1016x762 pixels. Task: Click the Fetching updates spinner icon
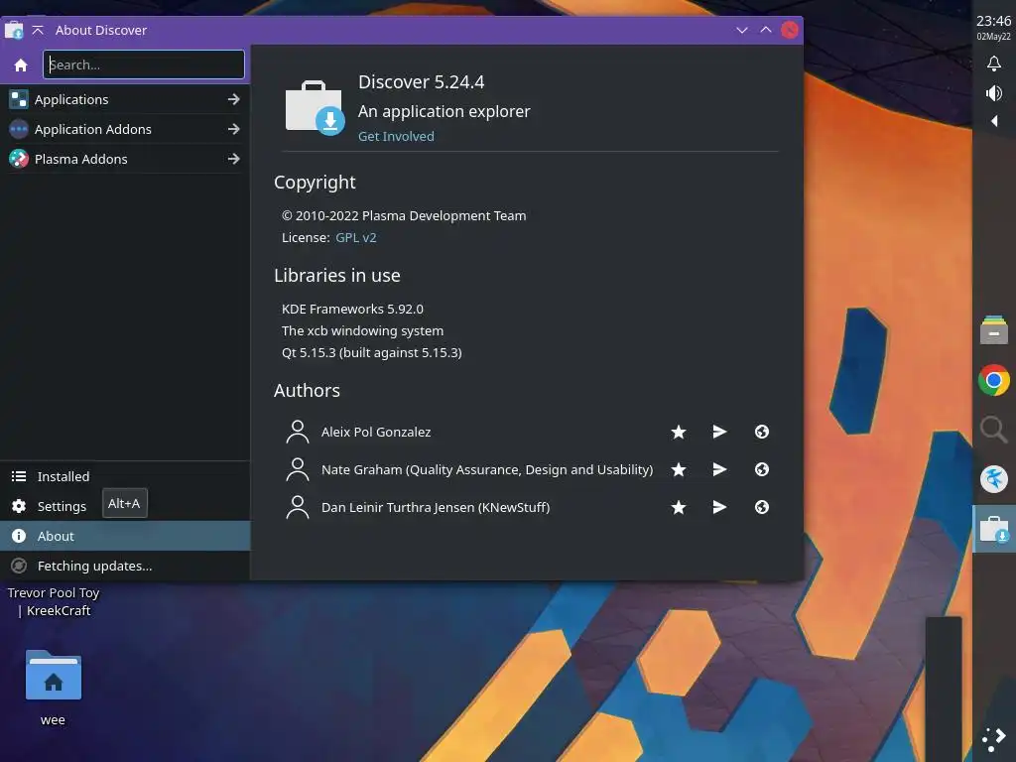[x=19, y=566]
